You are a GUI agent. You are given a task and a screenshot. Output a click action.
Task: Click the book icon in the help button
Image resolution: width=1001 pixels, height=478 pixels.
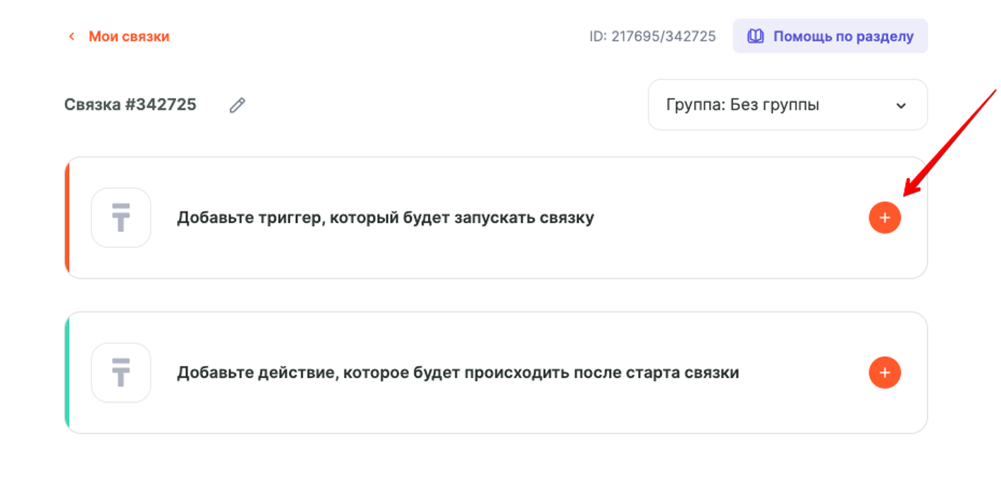point(755,37)
